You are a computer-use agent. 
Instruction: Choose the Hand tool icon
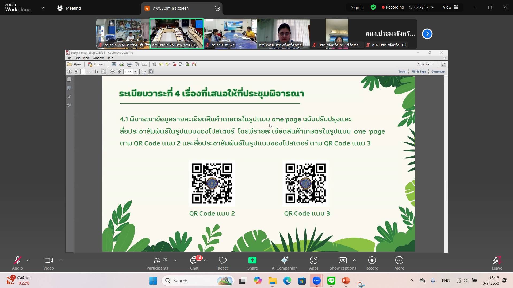pyautogui.click(x=103, y=72)
